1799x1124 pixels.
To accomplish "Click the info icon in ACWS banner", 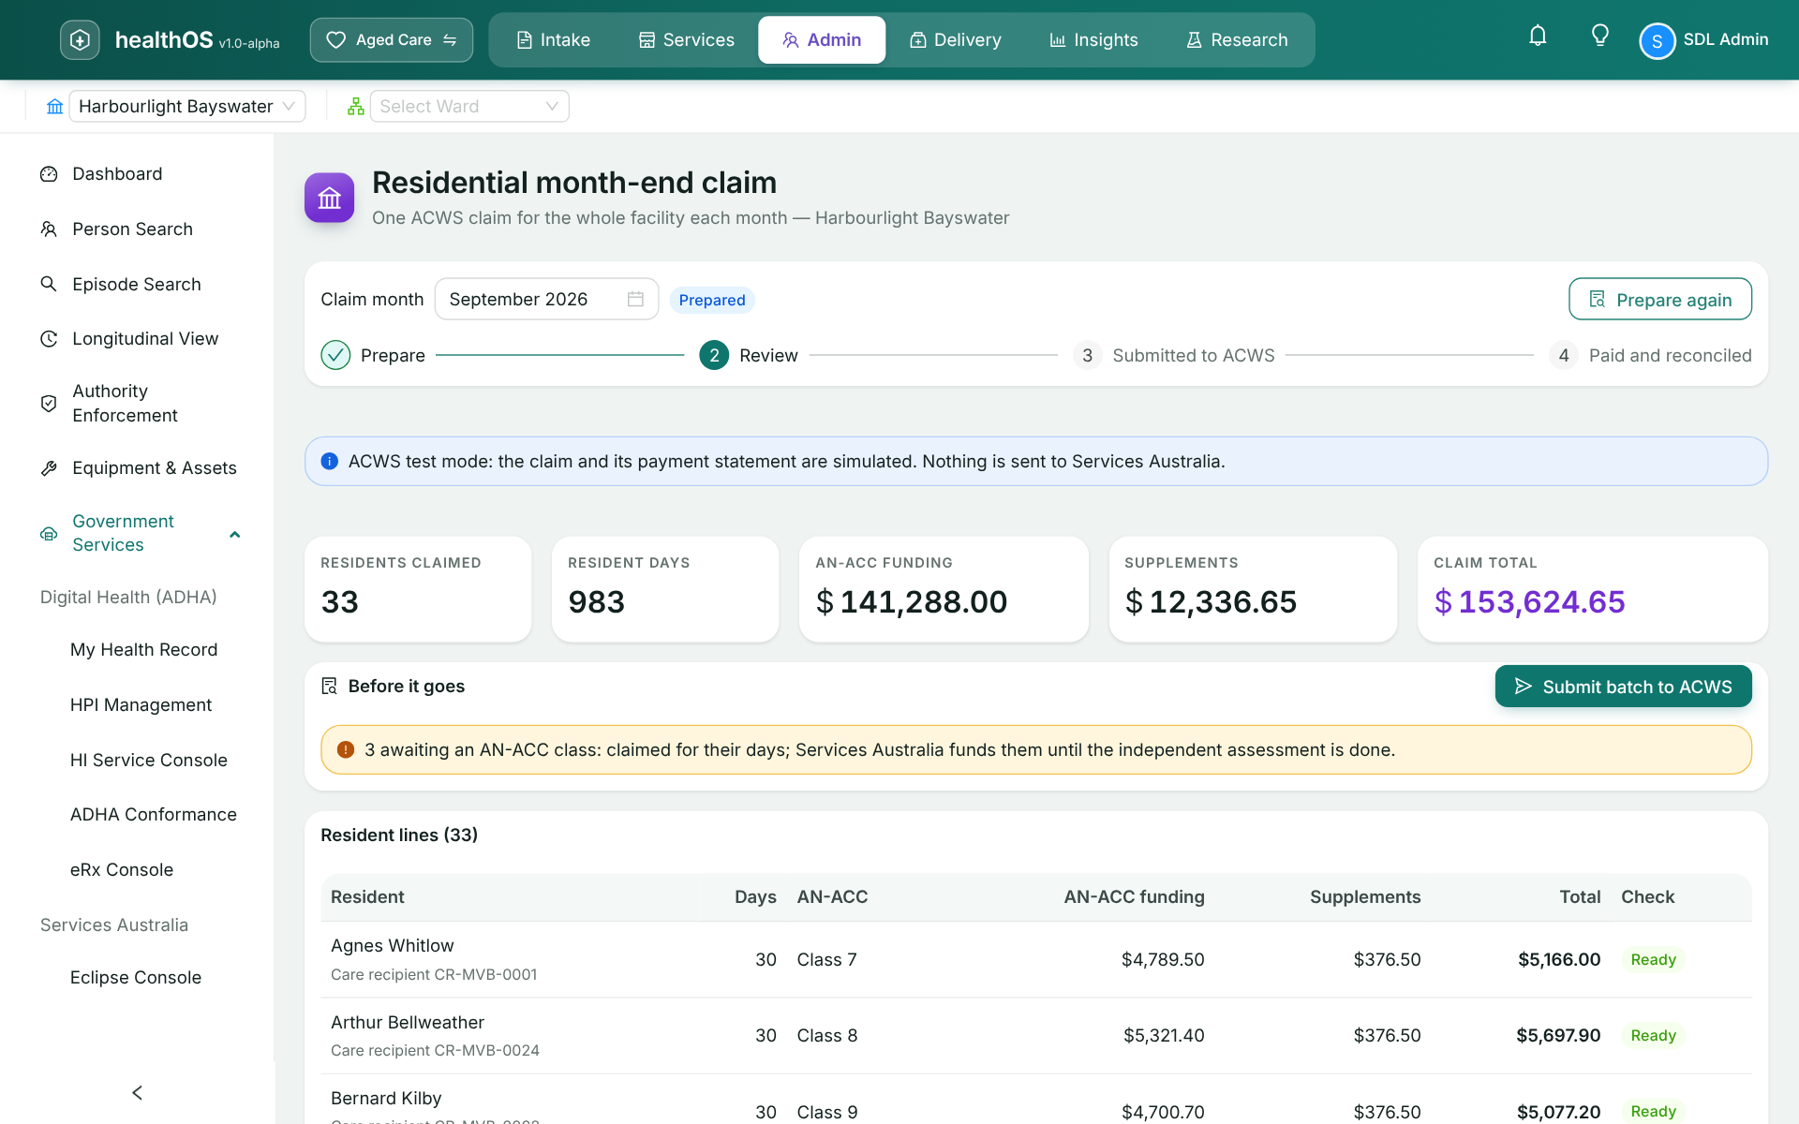I will pos(330,461).
